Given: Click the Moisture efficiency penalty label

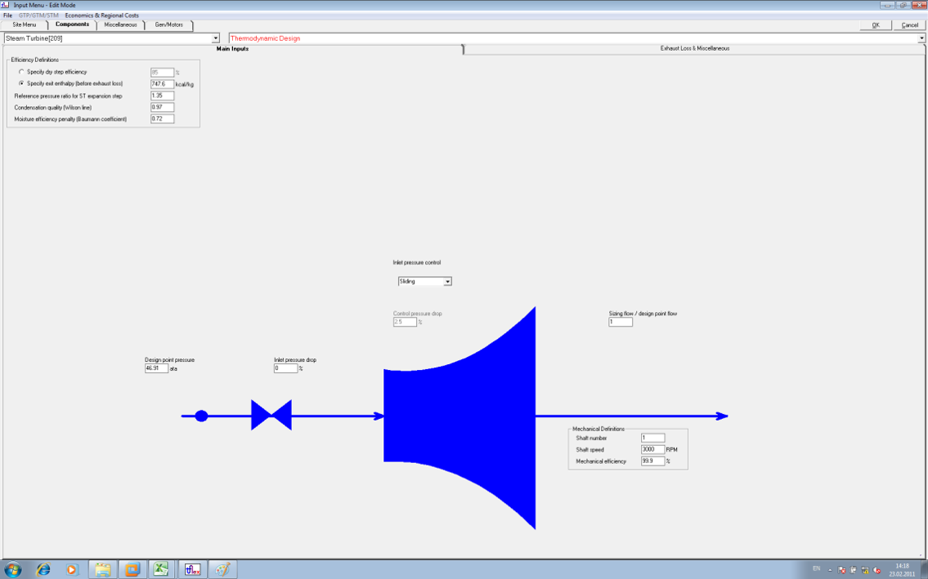Looking at the screenshot, I should pyautogui.click(x=70, y=119).
